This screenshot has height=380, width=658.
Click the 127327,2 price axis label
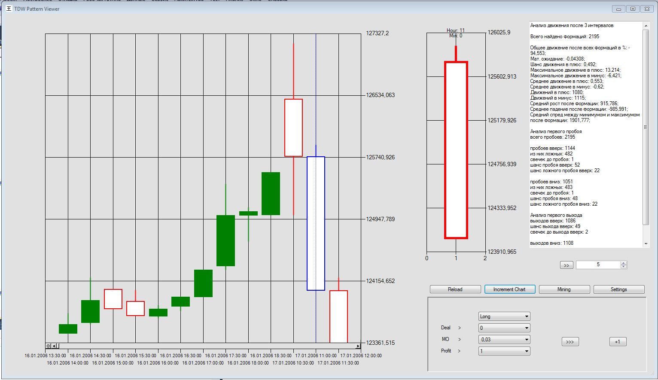(x=377, y=33)
